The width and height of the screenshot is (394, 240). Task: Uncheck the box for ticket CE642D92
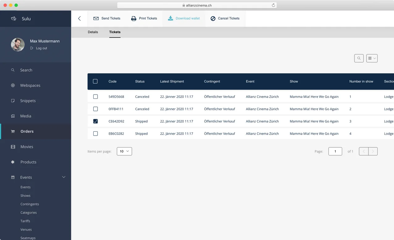95,121
